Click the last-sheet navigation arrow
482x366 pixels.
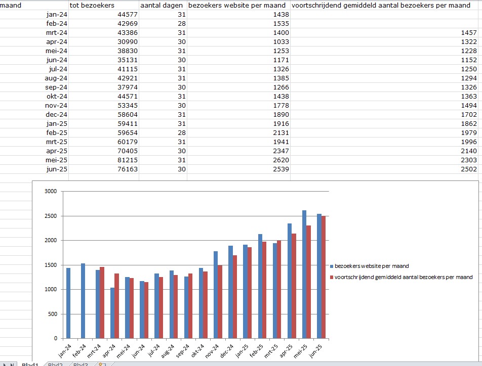12,364
